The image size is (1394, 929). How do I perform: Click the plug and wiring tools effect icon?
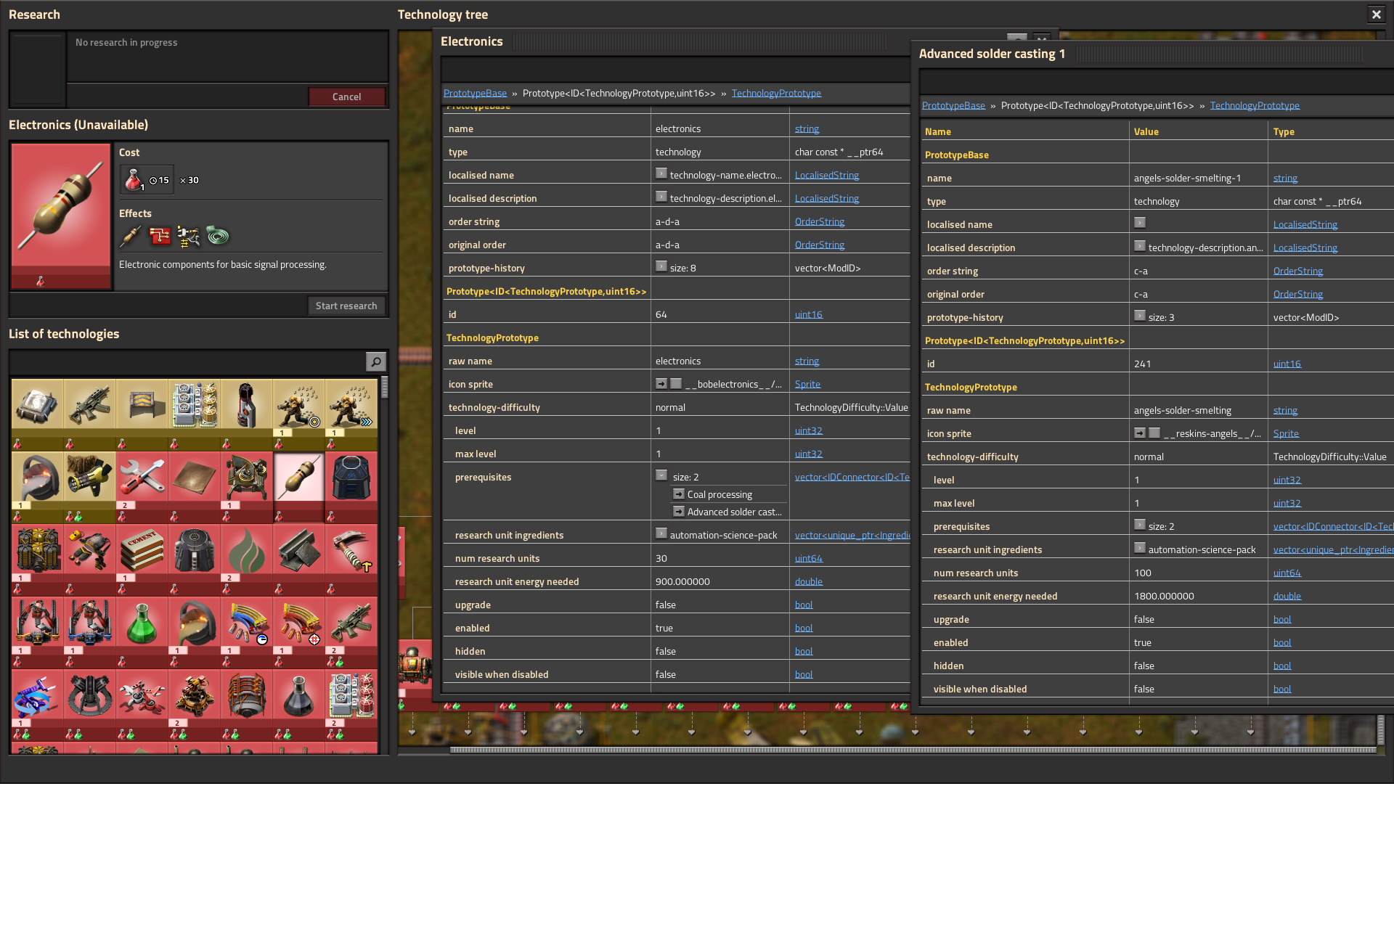[x=189, y=235]
